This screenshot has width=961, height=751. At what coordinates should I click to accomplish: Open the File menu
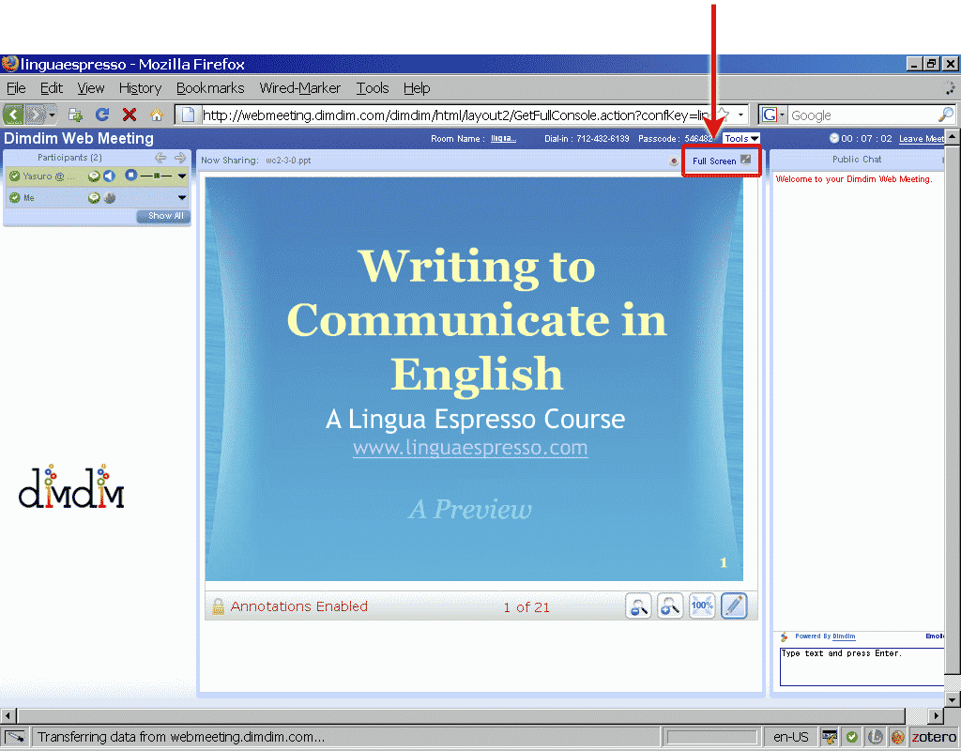(x=16, y=88)
